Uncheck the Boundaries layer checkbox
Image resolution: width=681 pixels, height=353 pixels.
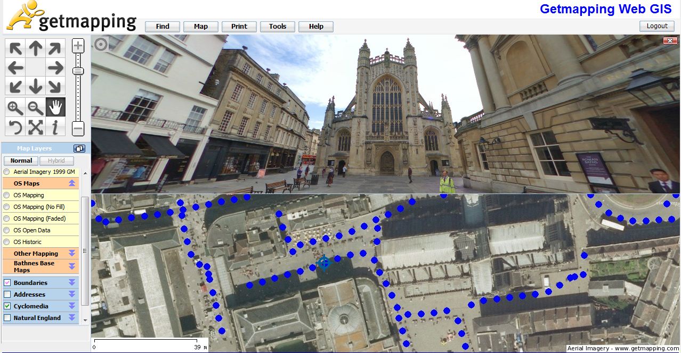pos(7,283)
